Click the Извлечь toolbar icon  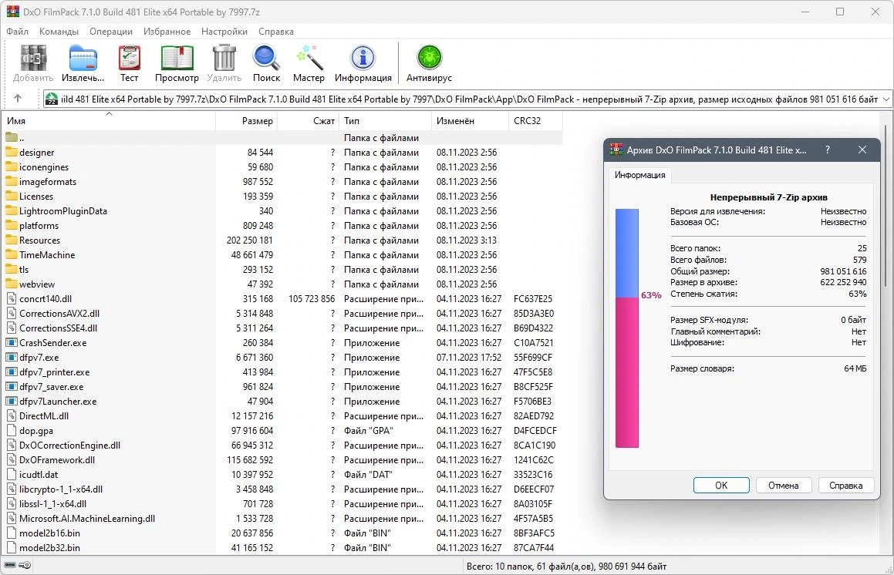coord(83,58)
